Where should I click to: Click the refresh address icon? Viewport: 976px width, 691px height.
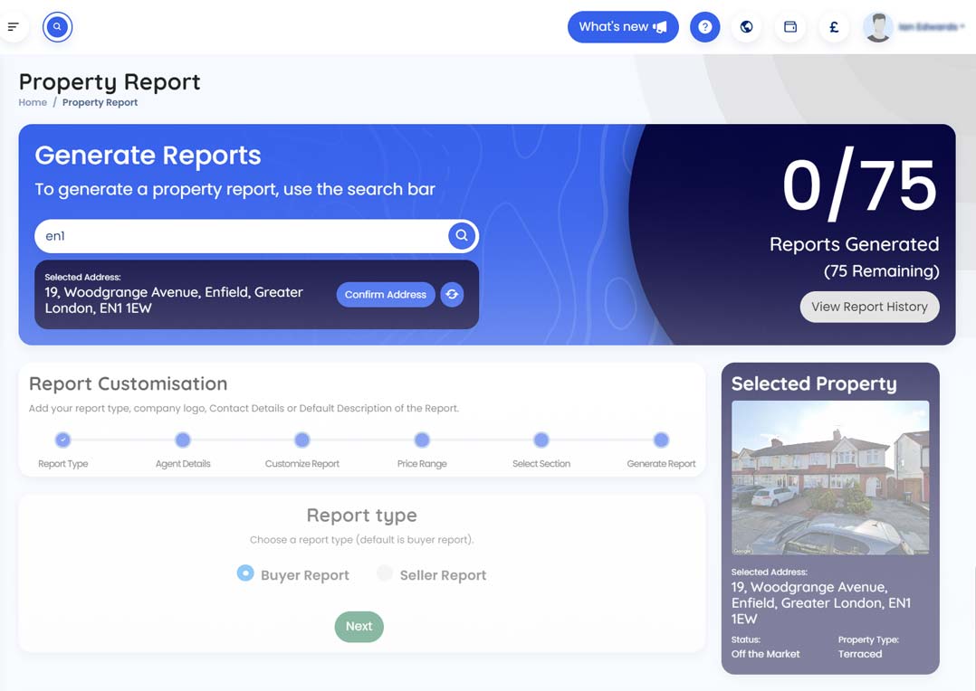coord(452,294)
